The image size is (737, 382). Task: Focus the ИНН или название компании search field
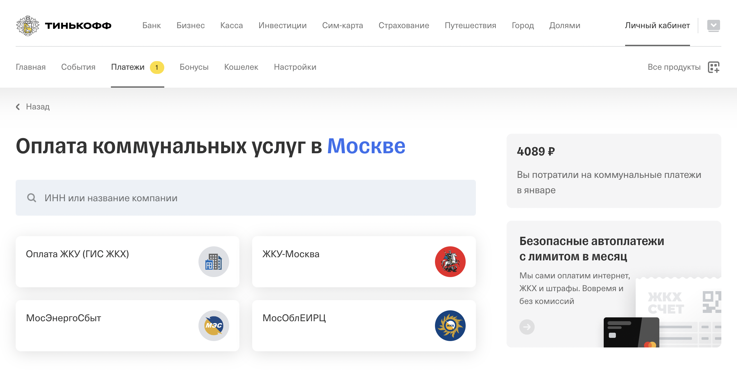tap(245, 198)
